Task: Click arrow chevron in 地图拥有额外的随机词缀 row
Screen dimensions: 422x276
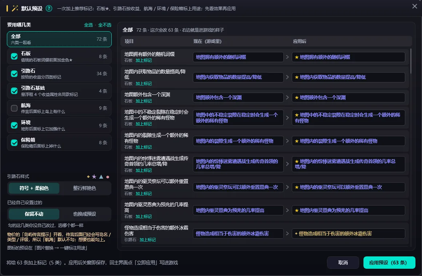Action: pyautogui.click(x=287, y=57)
